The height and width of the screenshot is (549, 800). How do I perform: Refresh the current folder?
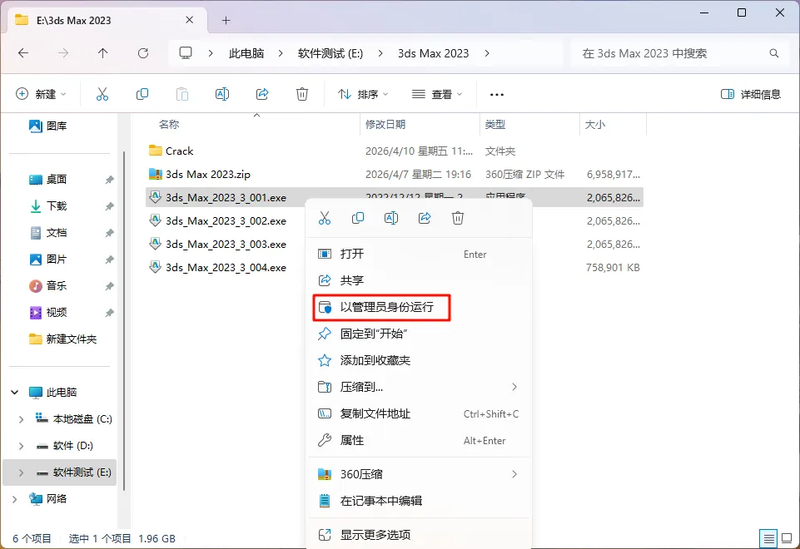[x=143, y=53]
